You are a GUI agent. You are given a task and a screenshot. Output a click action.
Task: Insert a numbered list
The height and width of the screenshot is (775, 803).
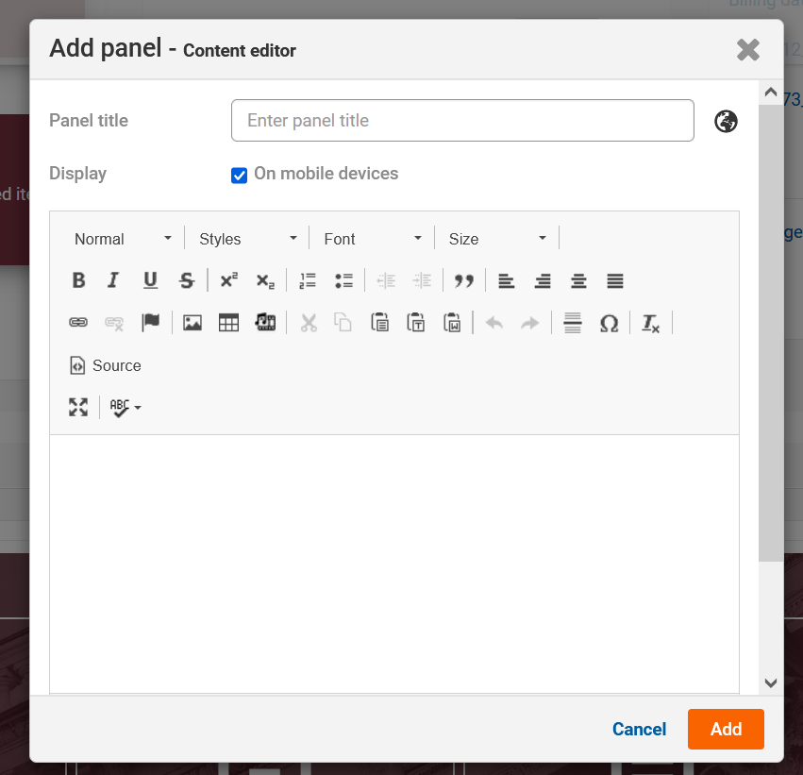coord(308,280)
